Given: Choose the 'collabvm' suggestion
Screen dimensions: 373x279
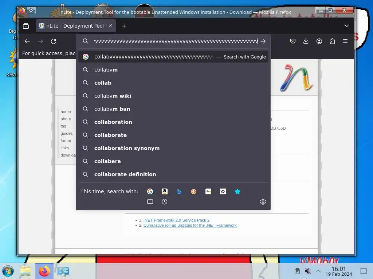Looking at the screenshot, I should 173,70.
